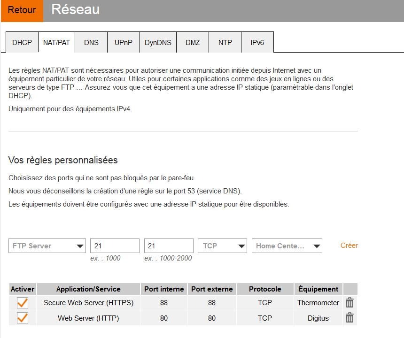This screenshot has height=338, width=404.
Task: Open the FTP Server application dropdown
Action: click(47, 246)
